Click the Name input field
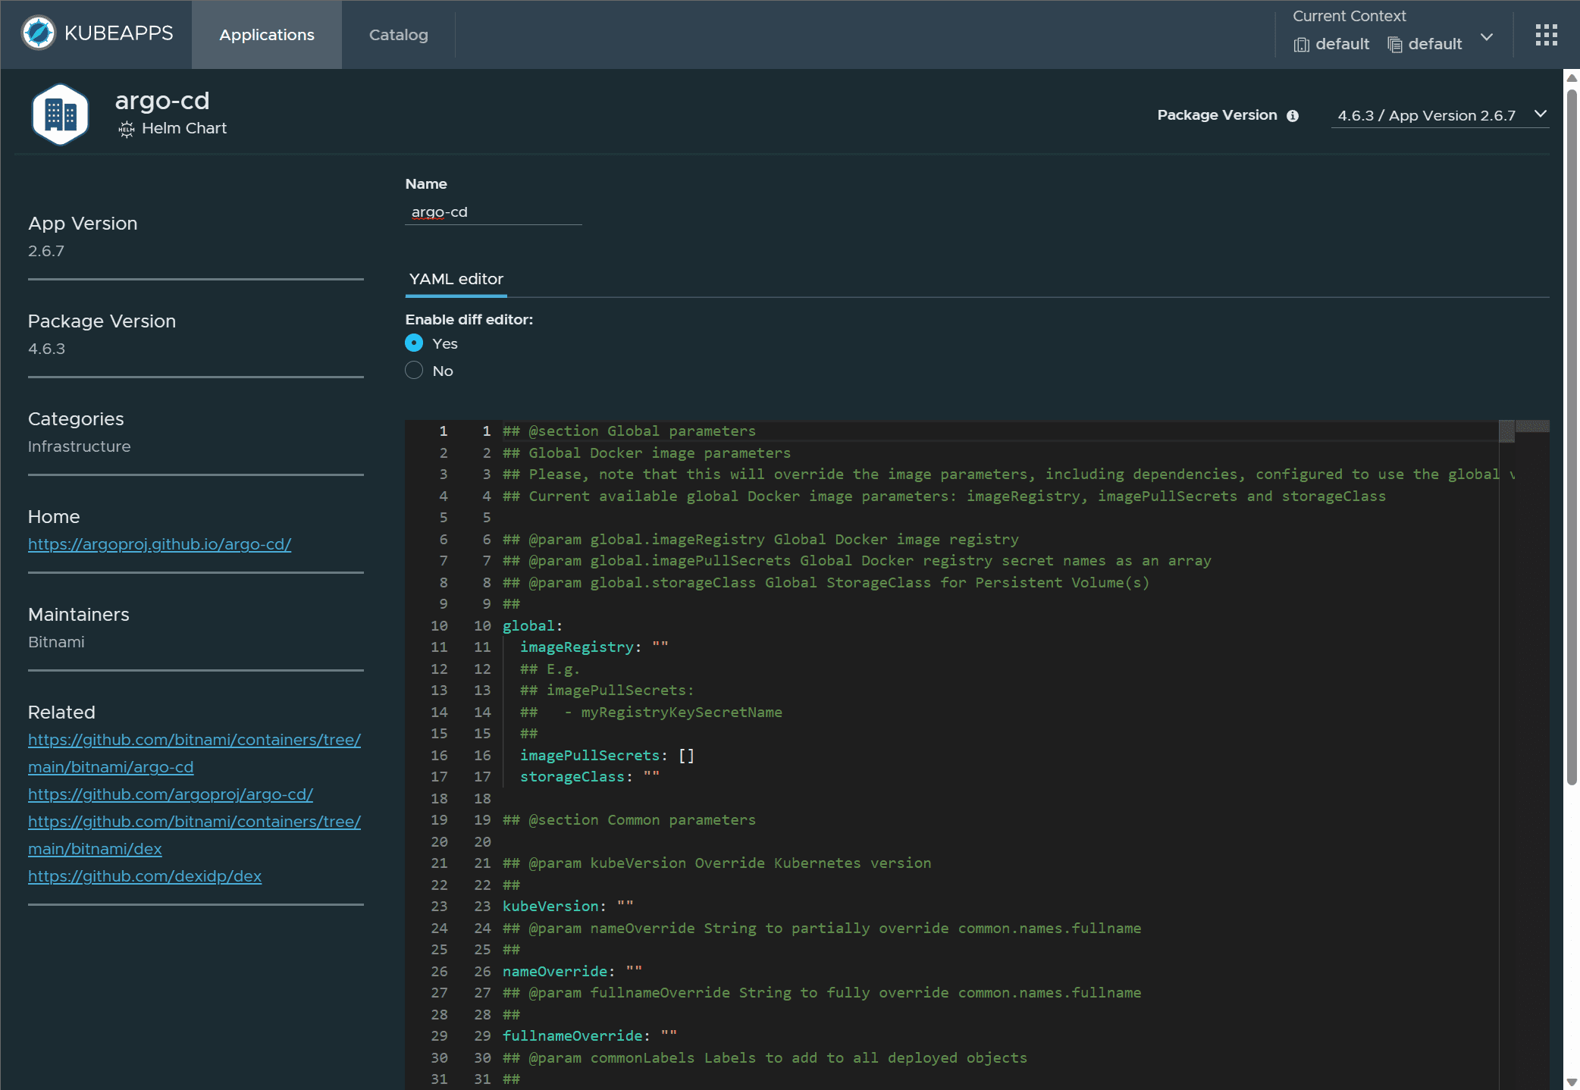Image resolution: width=1580 pixels, height=1090 pixels. pos(493,212)
